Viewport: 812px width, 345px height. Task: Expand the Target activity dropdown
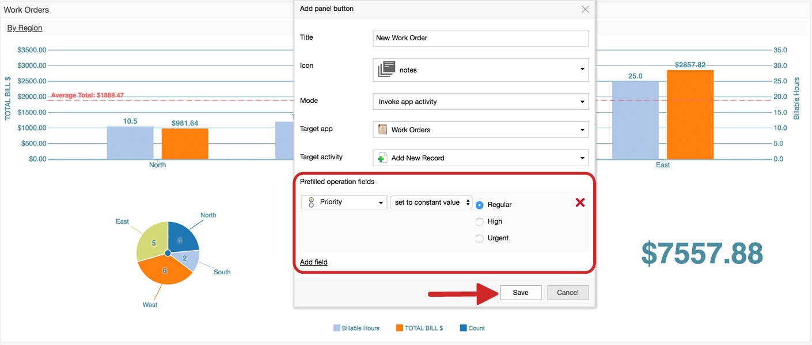point(480,158)
